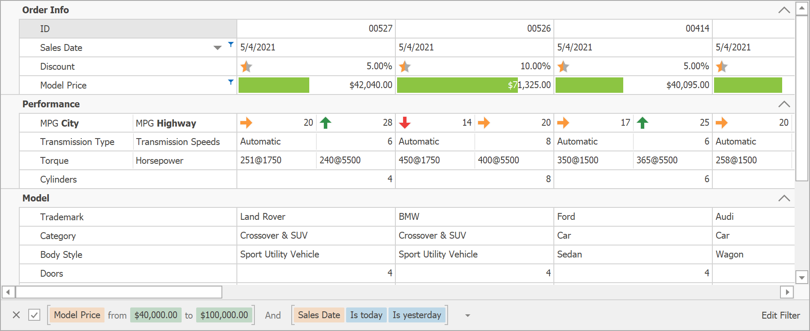The image size is (810, 331).
Task: Open the Sales Date row dropdown arrow
Action: pyautogui.click(x=218, y=48)
